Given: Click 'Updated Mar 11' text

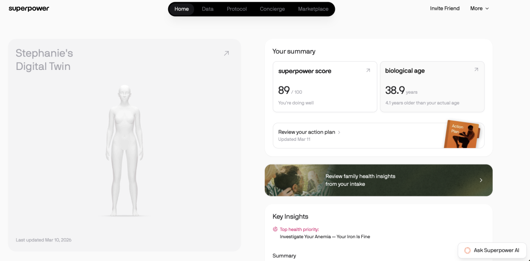Looking at the screenshot, I should [x=294, y=139].
